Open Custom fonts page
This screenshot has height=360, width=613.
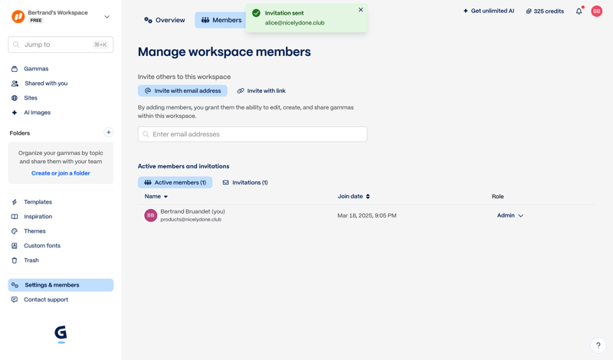coord(42,246)
